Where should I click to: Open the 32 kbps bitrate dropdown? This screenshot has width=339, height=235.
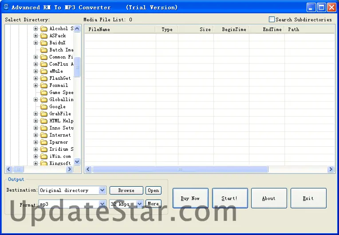[140, 204]
